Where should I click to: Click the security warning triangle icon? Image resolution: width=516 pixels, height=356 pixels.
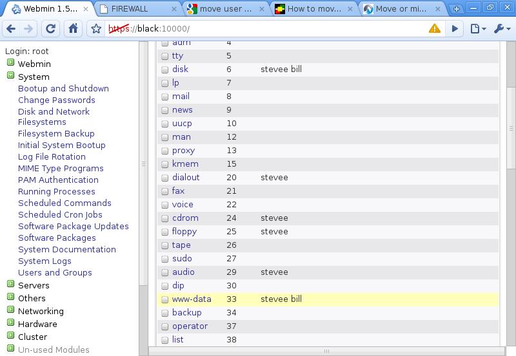[x=434, y=29]
